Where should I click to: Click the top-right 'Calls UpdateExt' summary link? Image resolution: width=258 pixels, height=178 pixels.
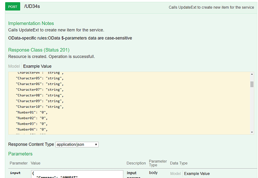pyautogui.click(x=211, y=7)
